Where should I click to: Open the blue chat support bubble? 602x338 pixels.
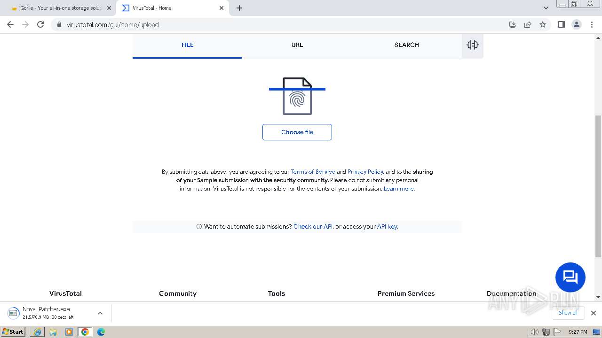click(x=570, y=277)
